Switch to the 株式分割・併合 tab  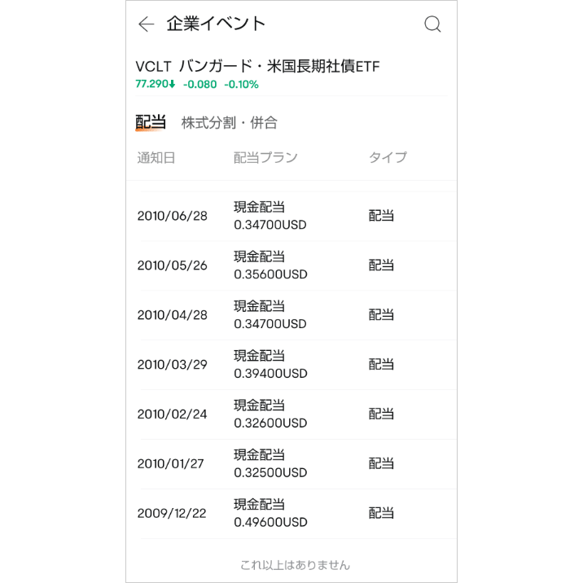point(230,123)
